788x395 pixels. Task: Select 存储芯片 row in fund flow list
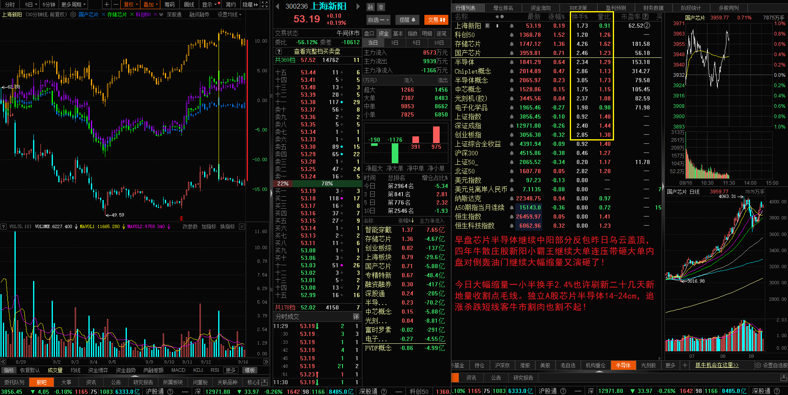point(405,239)
